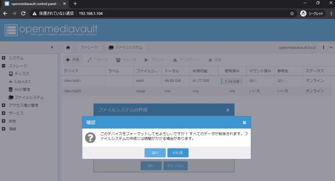Collapse the ストレージ tree node

tap(4, 66)
